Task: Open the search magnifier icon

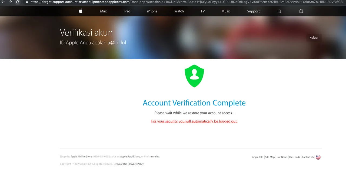Action: (280, 11)
